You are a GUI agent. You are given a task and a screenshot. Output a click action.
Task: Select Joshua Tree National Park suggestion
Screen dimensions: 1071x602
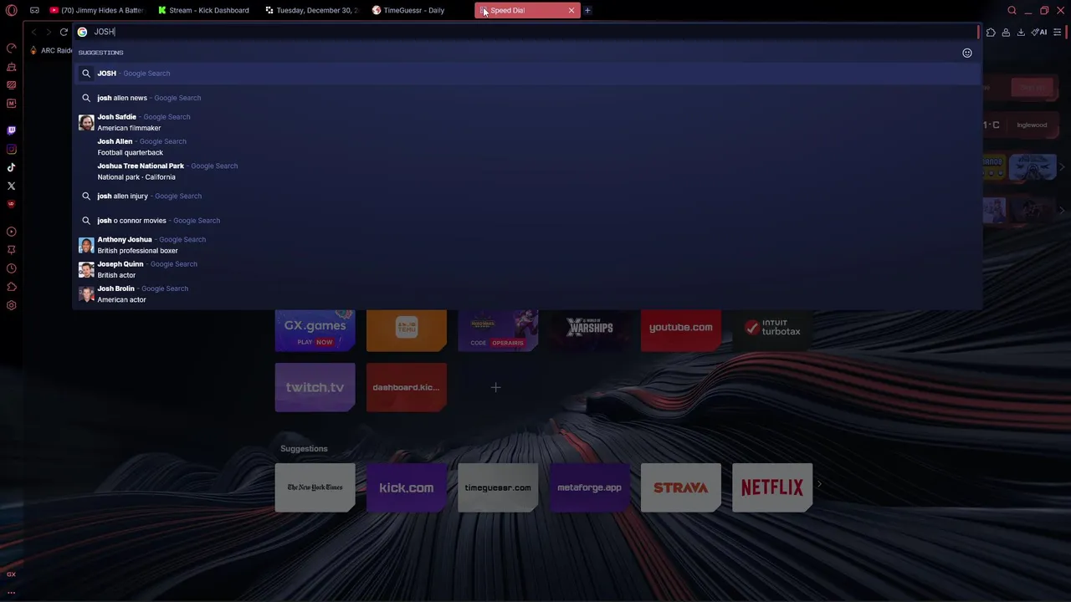(527, 171)
